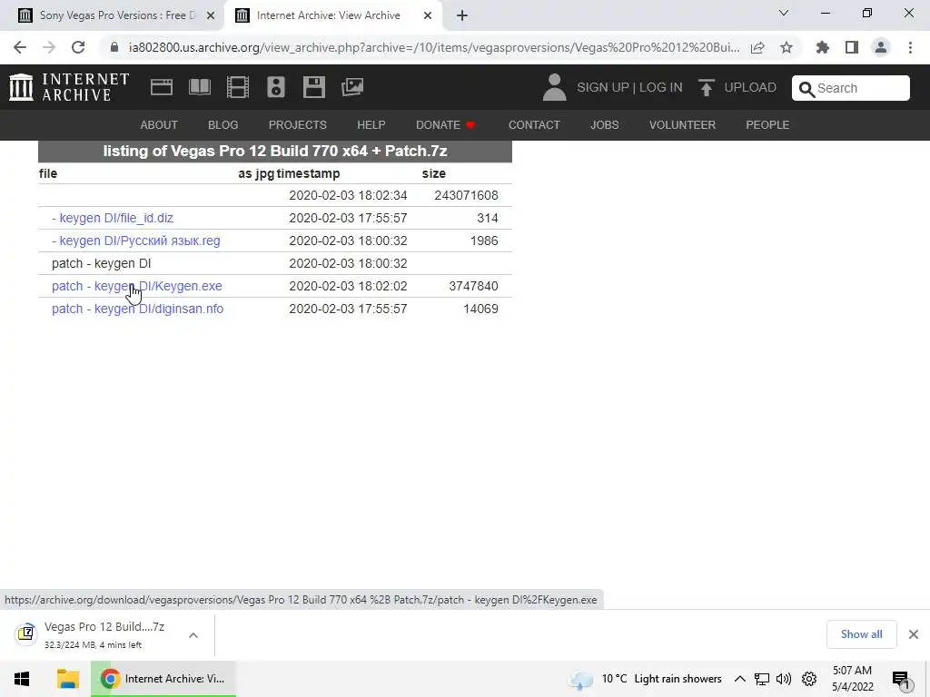
Task: Click the user avatar icon beside Sign Up
Action: [555, 87]
